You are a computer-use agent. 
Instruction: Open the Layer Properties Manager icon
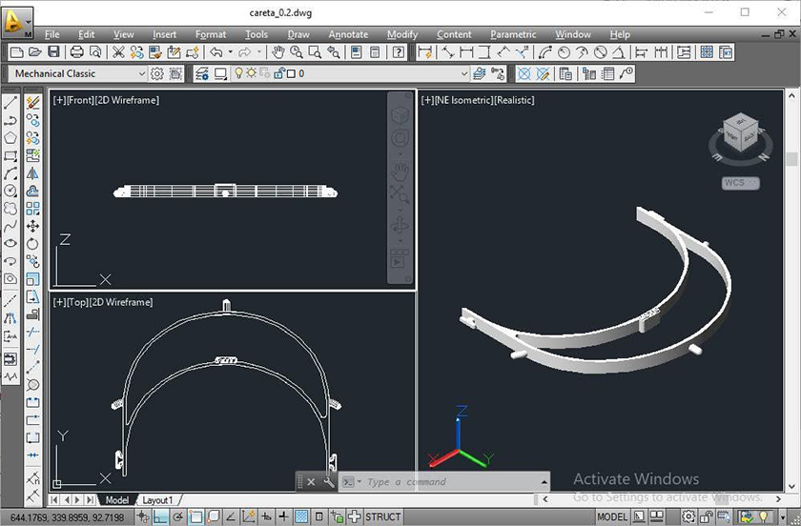click(202, 73)
